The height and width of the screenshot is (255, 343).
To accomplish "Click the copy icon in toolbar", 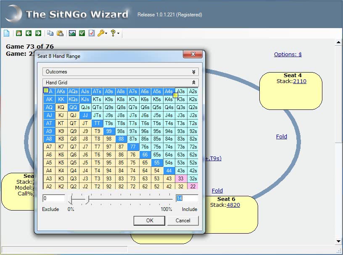I will [50, 33].
